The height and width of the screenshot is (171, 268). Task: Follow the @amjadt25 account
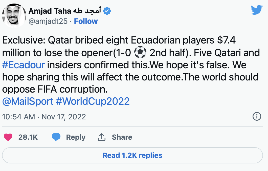(86, 21)
